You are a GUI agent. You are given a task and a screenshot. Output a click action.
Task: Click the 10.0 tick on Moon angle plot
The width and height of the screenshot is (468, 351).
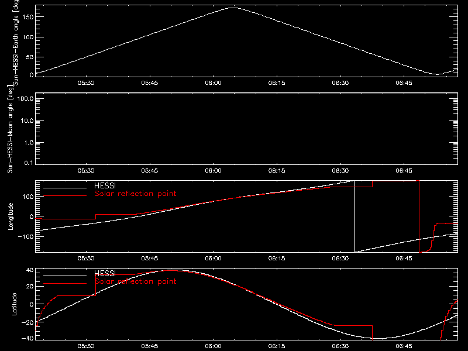click(27, 121)
